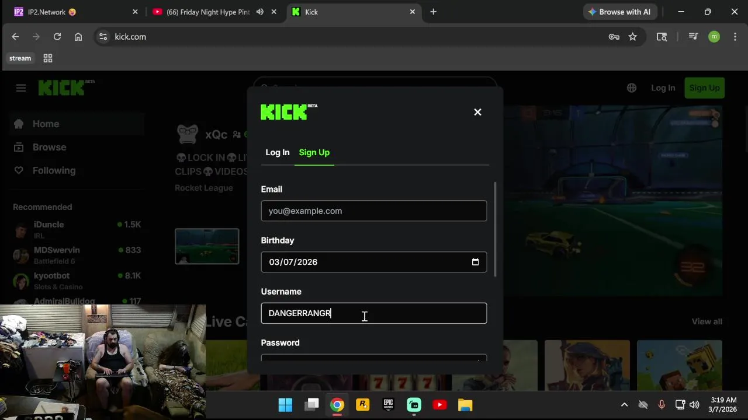Image resolution: width=748 pixels, height=420 pixels.
Task: Bookmark this page with star icon
Action: point(632,37)
